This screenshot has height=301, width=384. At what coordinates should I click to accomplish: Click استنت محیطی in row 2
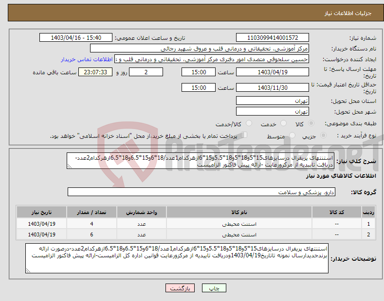point(239,234)
